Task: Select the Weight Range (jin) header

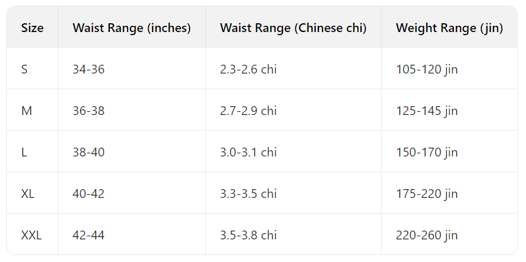Action: 449,28
